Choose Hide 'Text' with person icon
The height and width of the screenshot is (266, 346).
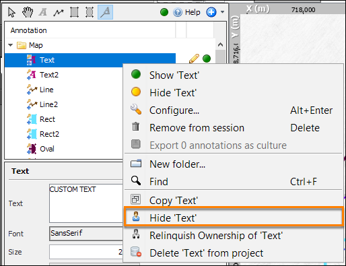click(234, 218)
